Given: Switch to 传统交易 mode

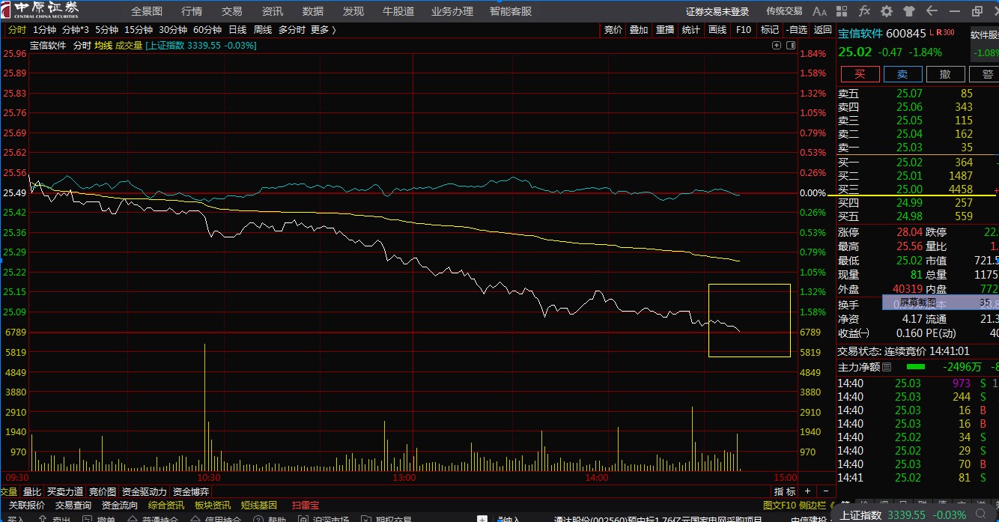Looking at the screenshot, I should [784, 11].
